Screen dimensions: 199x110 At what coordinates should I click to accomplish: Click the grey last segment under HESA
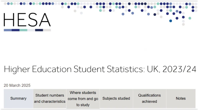tap(47, 30)
